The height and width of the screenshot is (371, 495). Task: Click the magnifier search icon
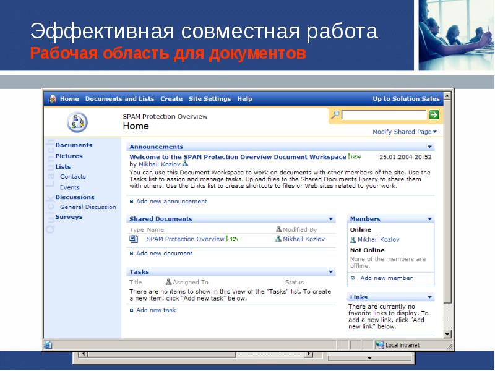(335, 114)
